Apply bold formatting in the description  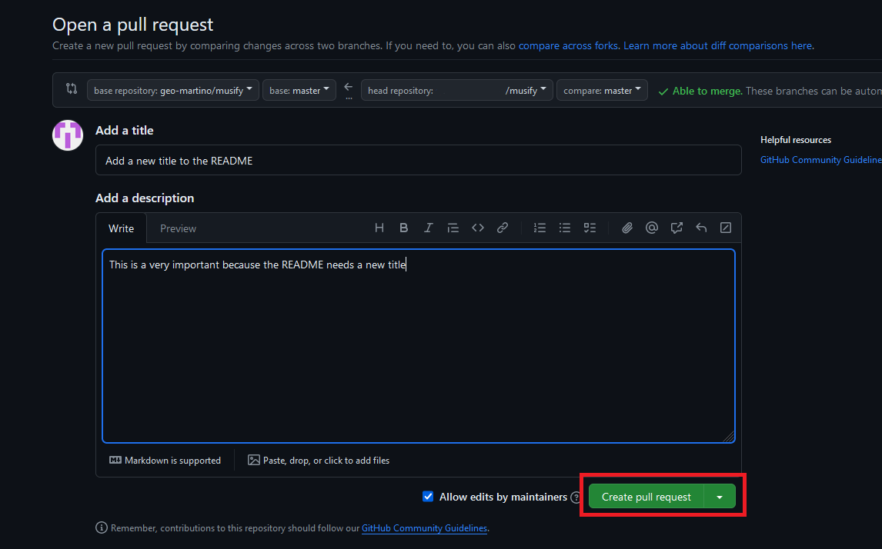pos(404,228)
